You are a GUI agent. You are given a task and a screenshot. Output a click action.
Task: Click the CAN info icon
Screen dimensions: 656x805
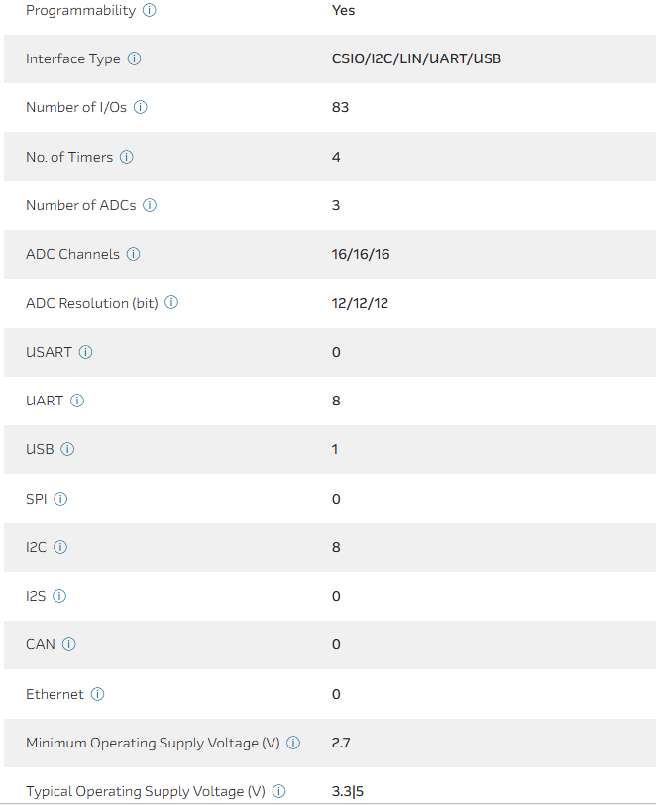click(69, 644)
